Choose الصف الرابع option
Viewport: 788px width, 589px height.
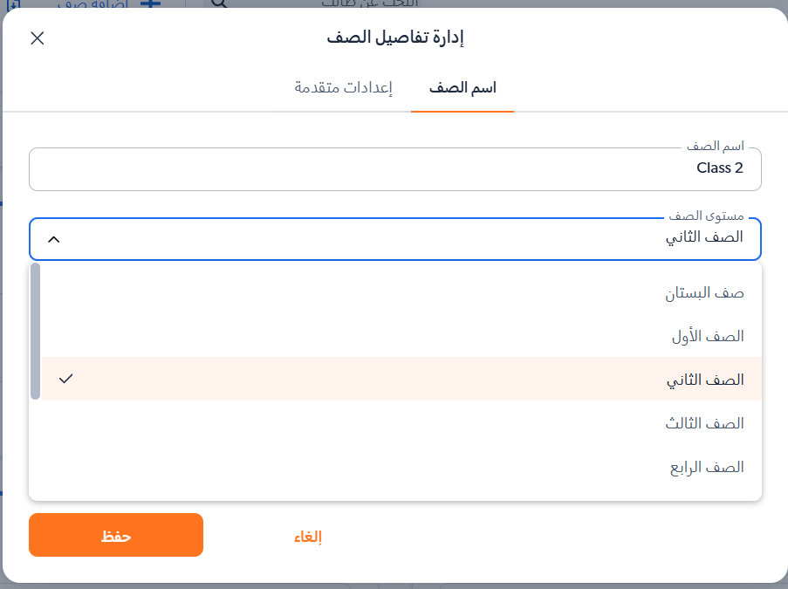706,467
